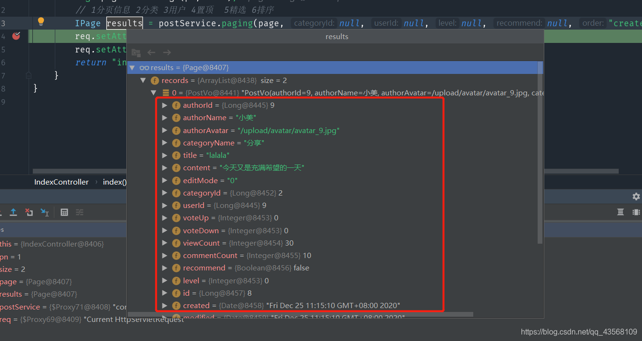Viewport: 642px width, 341px height.
Task: Click the field icon beside title
Action: point(176,155)
